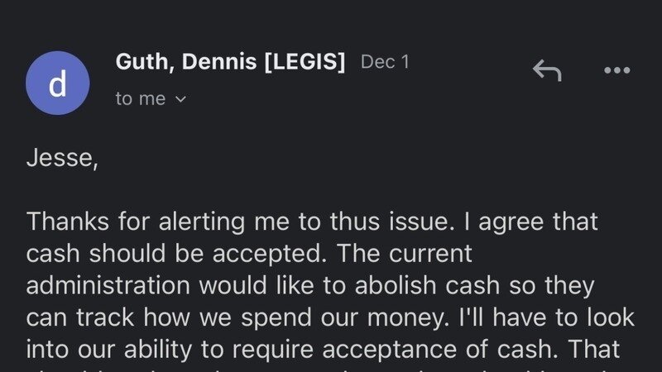Screen dimensions: 662x372
Task: Click the word 'Thanks' in the email
Action: [x=68, y=221]
